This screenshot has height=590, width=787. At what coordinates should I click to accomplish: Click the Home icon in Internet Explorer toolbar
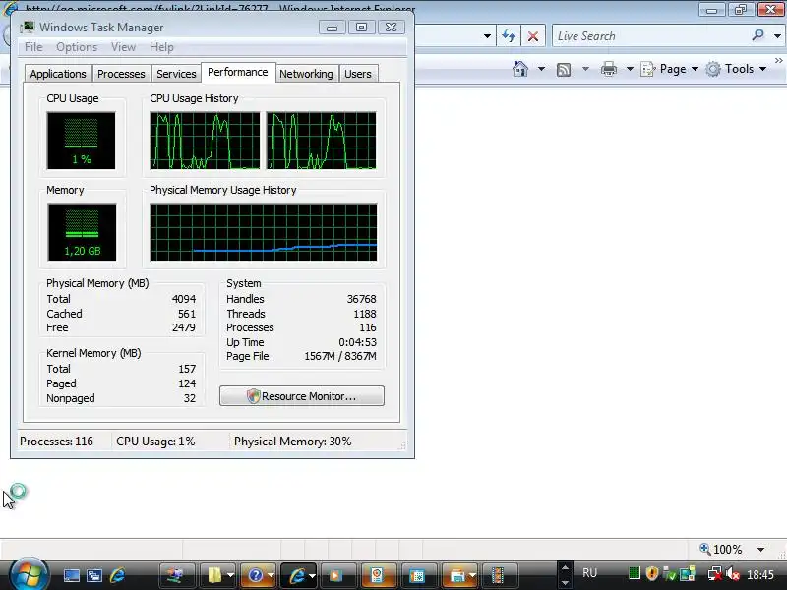click(x=520, y=69)
